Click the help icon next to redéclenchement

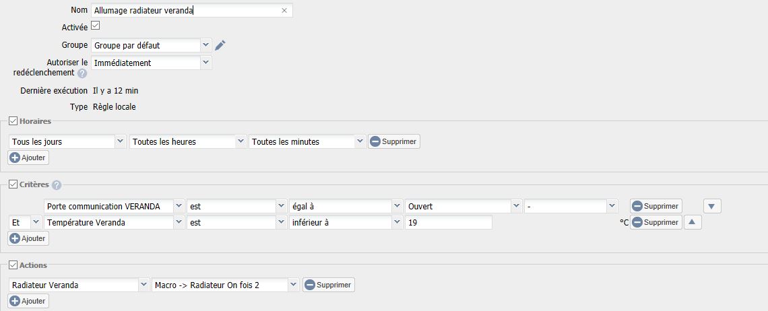82,73
